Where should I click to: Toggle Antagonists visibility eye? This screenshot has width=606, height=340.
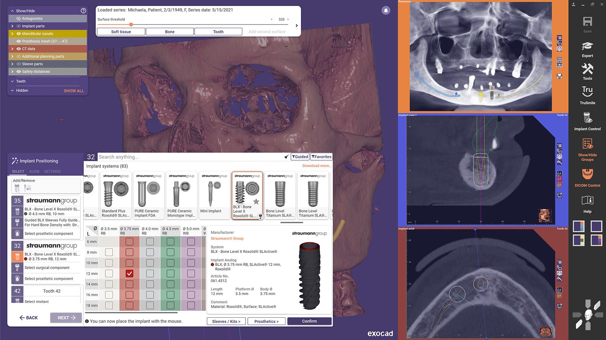tap(19, 19)
